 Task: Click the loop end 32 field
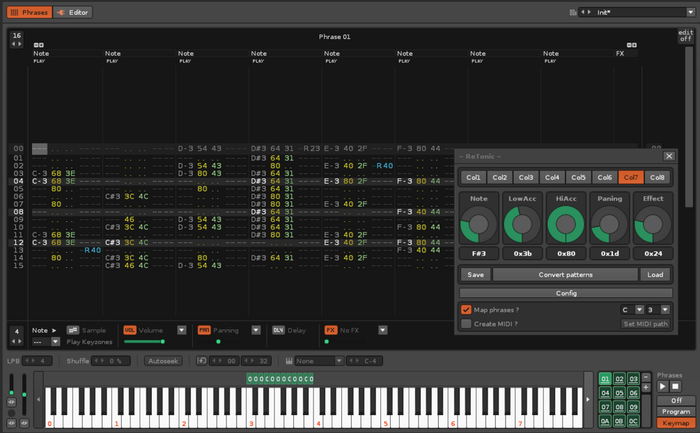click(x=256, y=361)
